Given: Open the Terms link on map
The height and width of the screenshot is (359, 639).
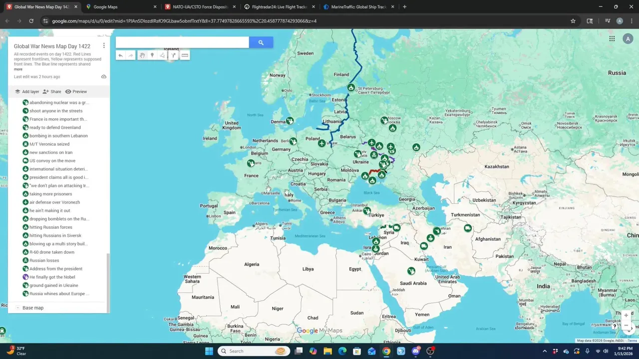Looking at the screenshot, I should (x=632, y=341).
